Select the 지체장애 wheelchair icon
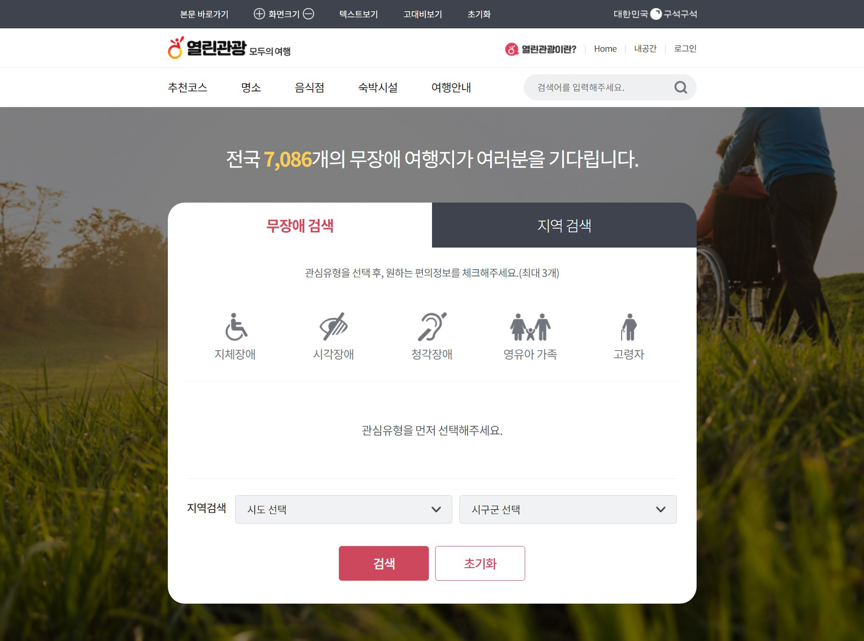 click(x=236, y=327)
